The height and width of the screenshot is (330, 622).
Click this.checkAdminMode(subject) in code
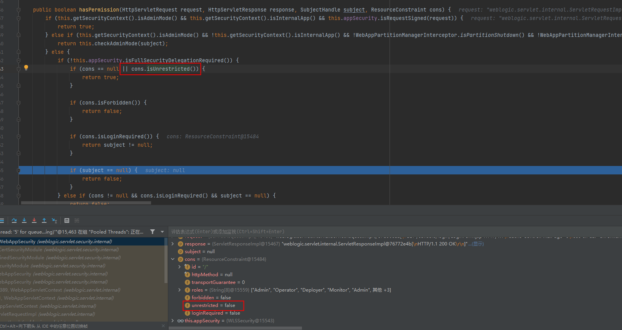(122, 43)
